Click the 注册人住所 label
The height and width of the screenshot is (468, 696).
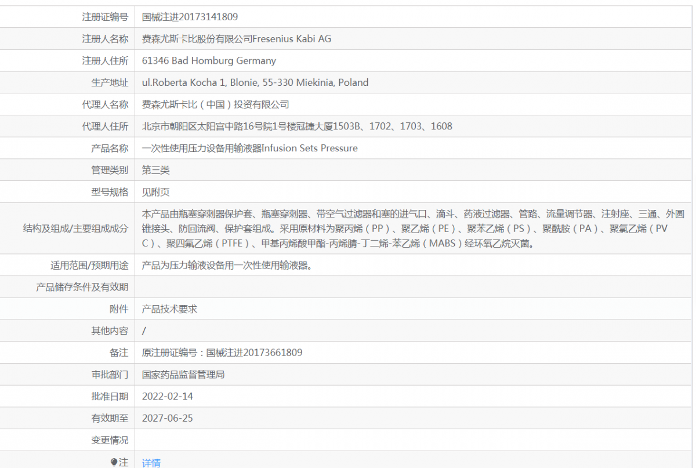click(x=105, y=60)
